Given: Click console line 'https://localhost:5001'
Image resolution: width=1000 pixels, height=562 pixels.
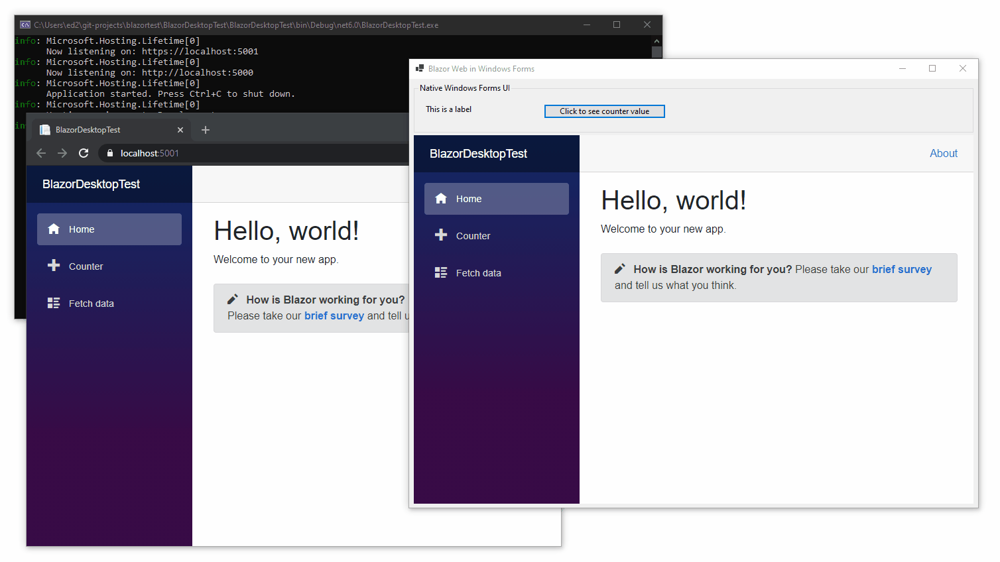Looking at the screenshot, I should 200,51.
